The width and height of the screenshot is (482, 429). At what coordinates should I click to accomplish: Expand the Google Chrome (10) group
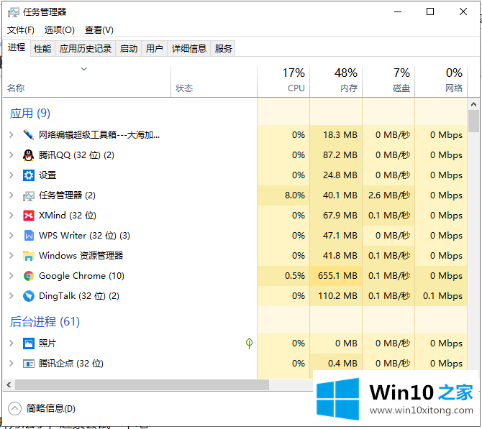[12, 276]
